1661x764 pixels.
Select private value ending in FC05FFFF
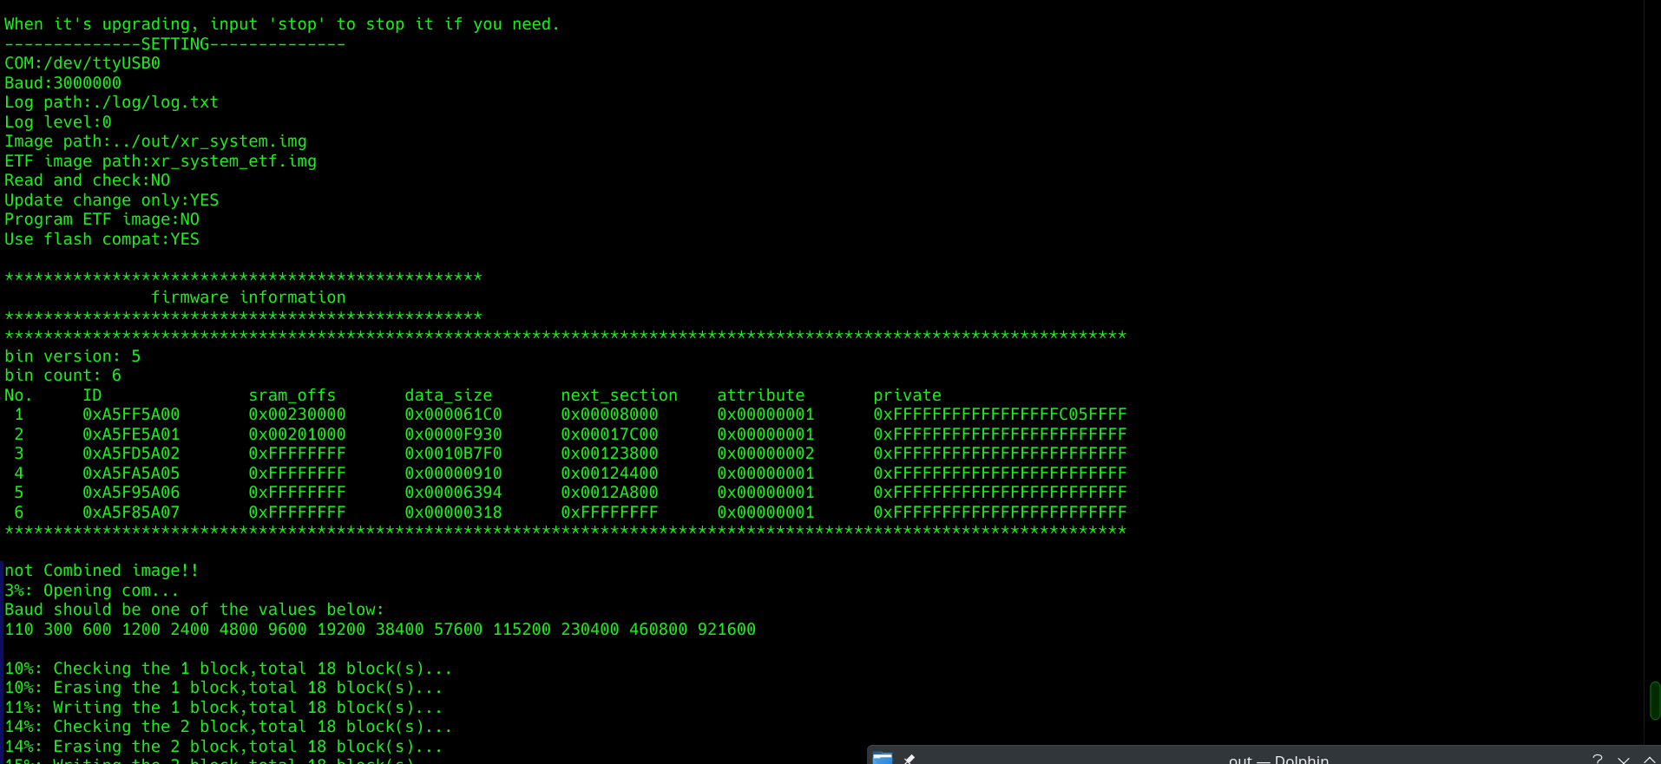pyautogui.click(x=1000, y=415)
